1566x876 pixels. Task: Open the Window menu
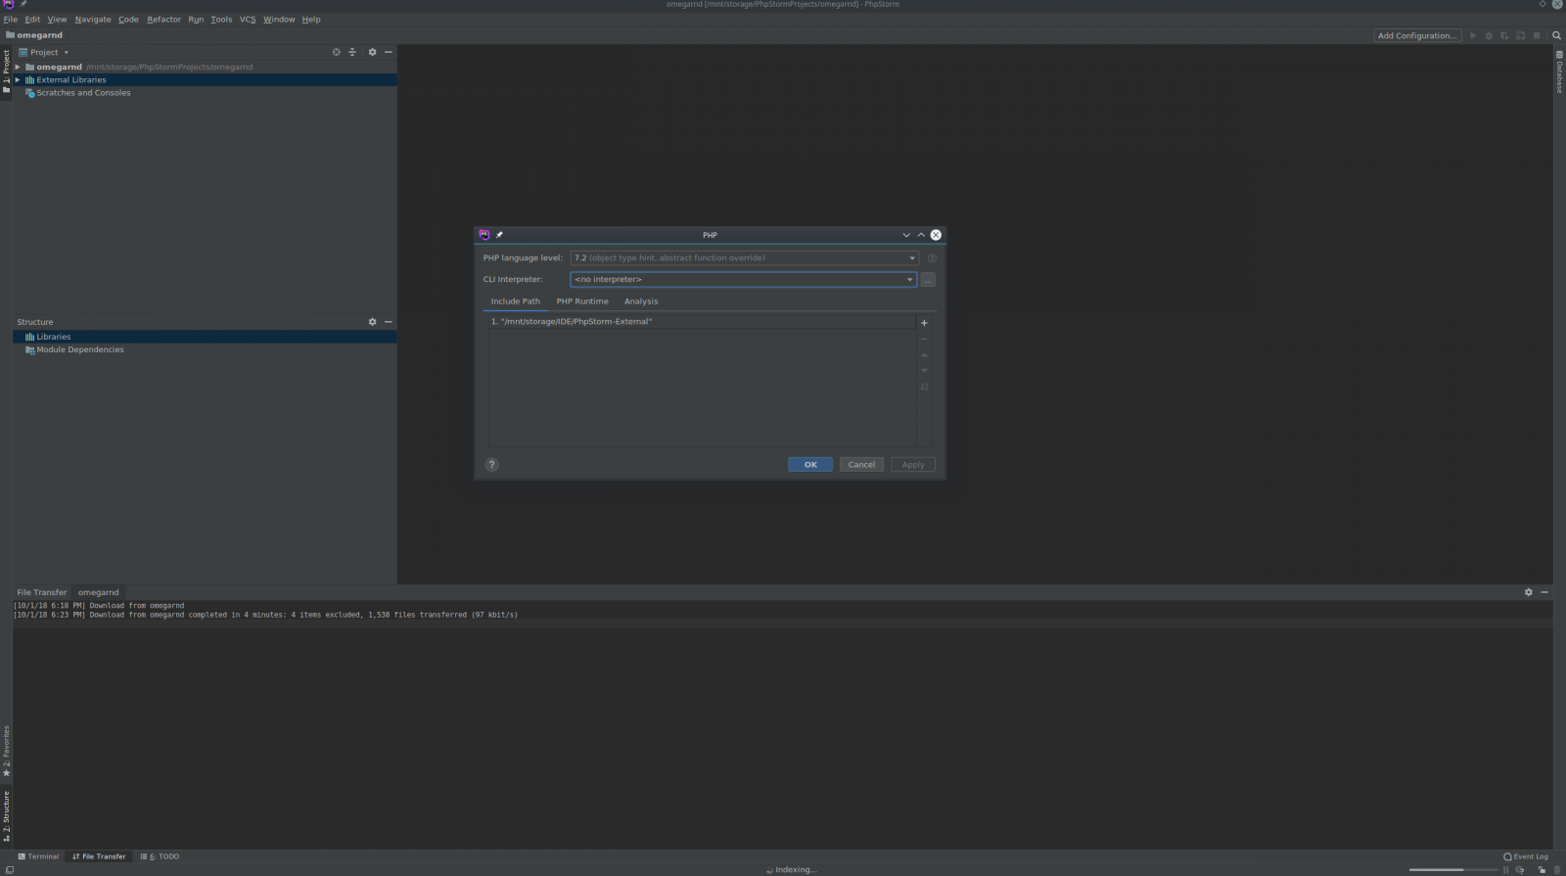[279, 20]
